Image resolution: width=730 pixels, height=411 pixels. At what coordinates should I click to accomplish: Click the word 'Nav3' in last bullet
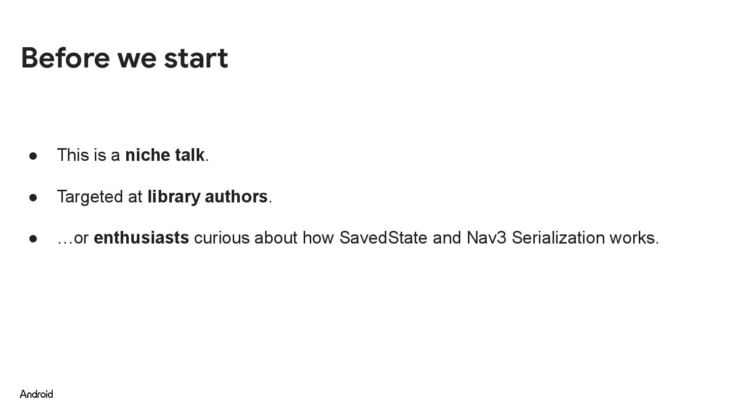(x=486, y=237)
